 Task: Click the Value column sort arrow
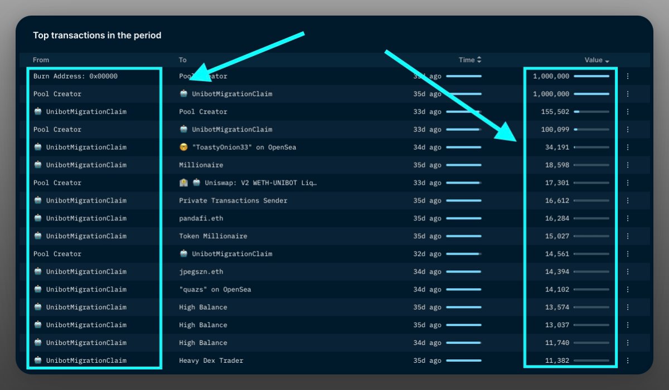(x=607, y=61)
